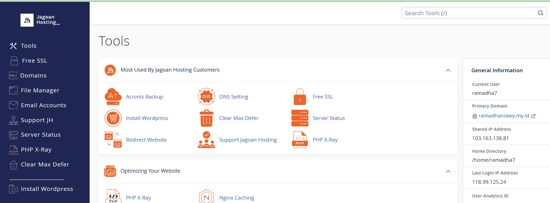Select the Shared IP Address 103.163.138.81
Image resolution: width=550 pixels, height=203 pixels.
coord(491,138)
